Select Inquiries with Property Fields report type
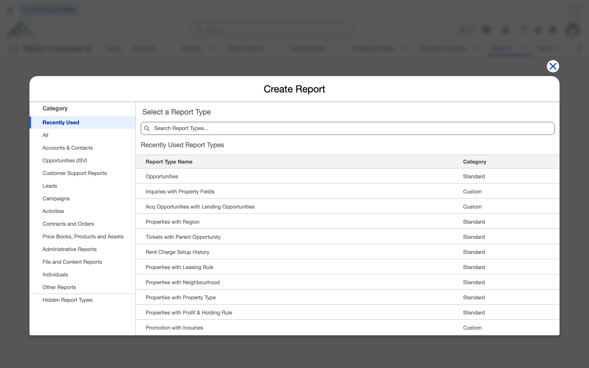589x368 pixels. point(348,191)
